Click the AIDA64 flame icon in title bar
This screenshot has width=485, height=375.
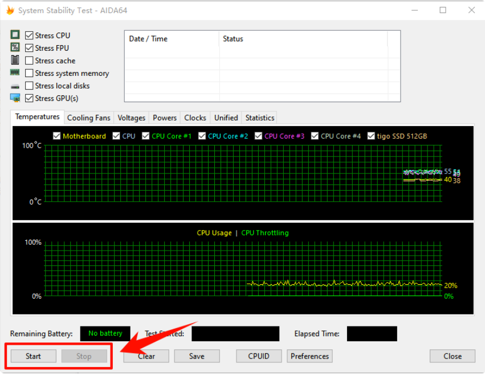tap(10, 10)
